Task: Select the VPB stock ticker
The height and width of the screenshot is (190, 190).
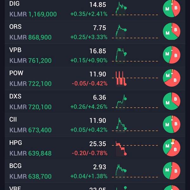Action: [x=16, y=50]
